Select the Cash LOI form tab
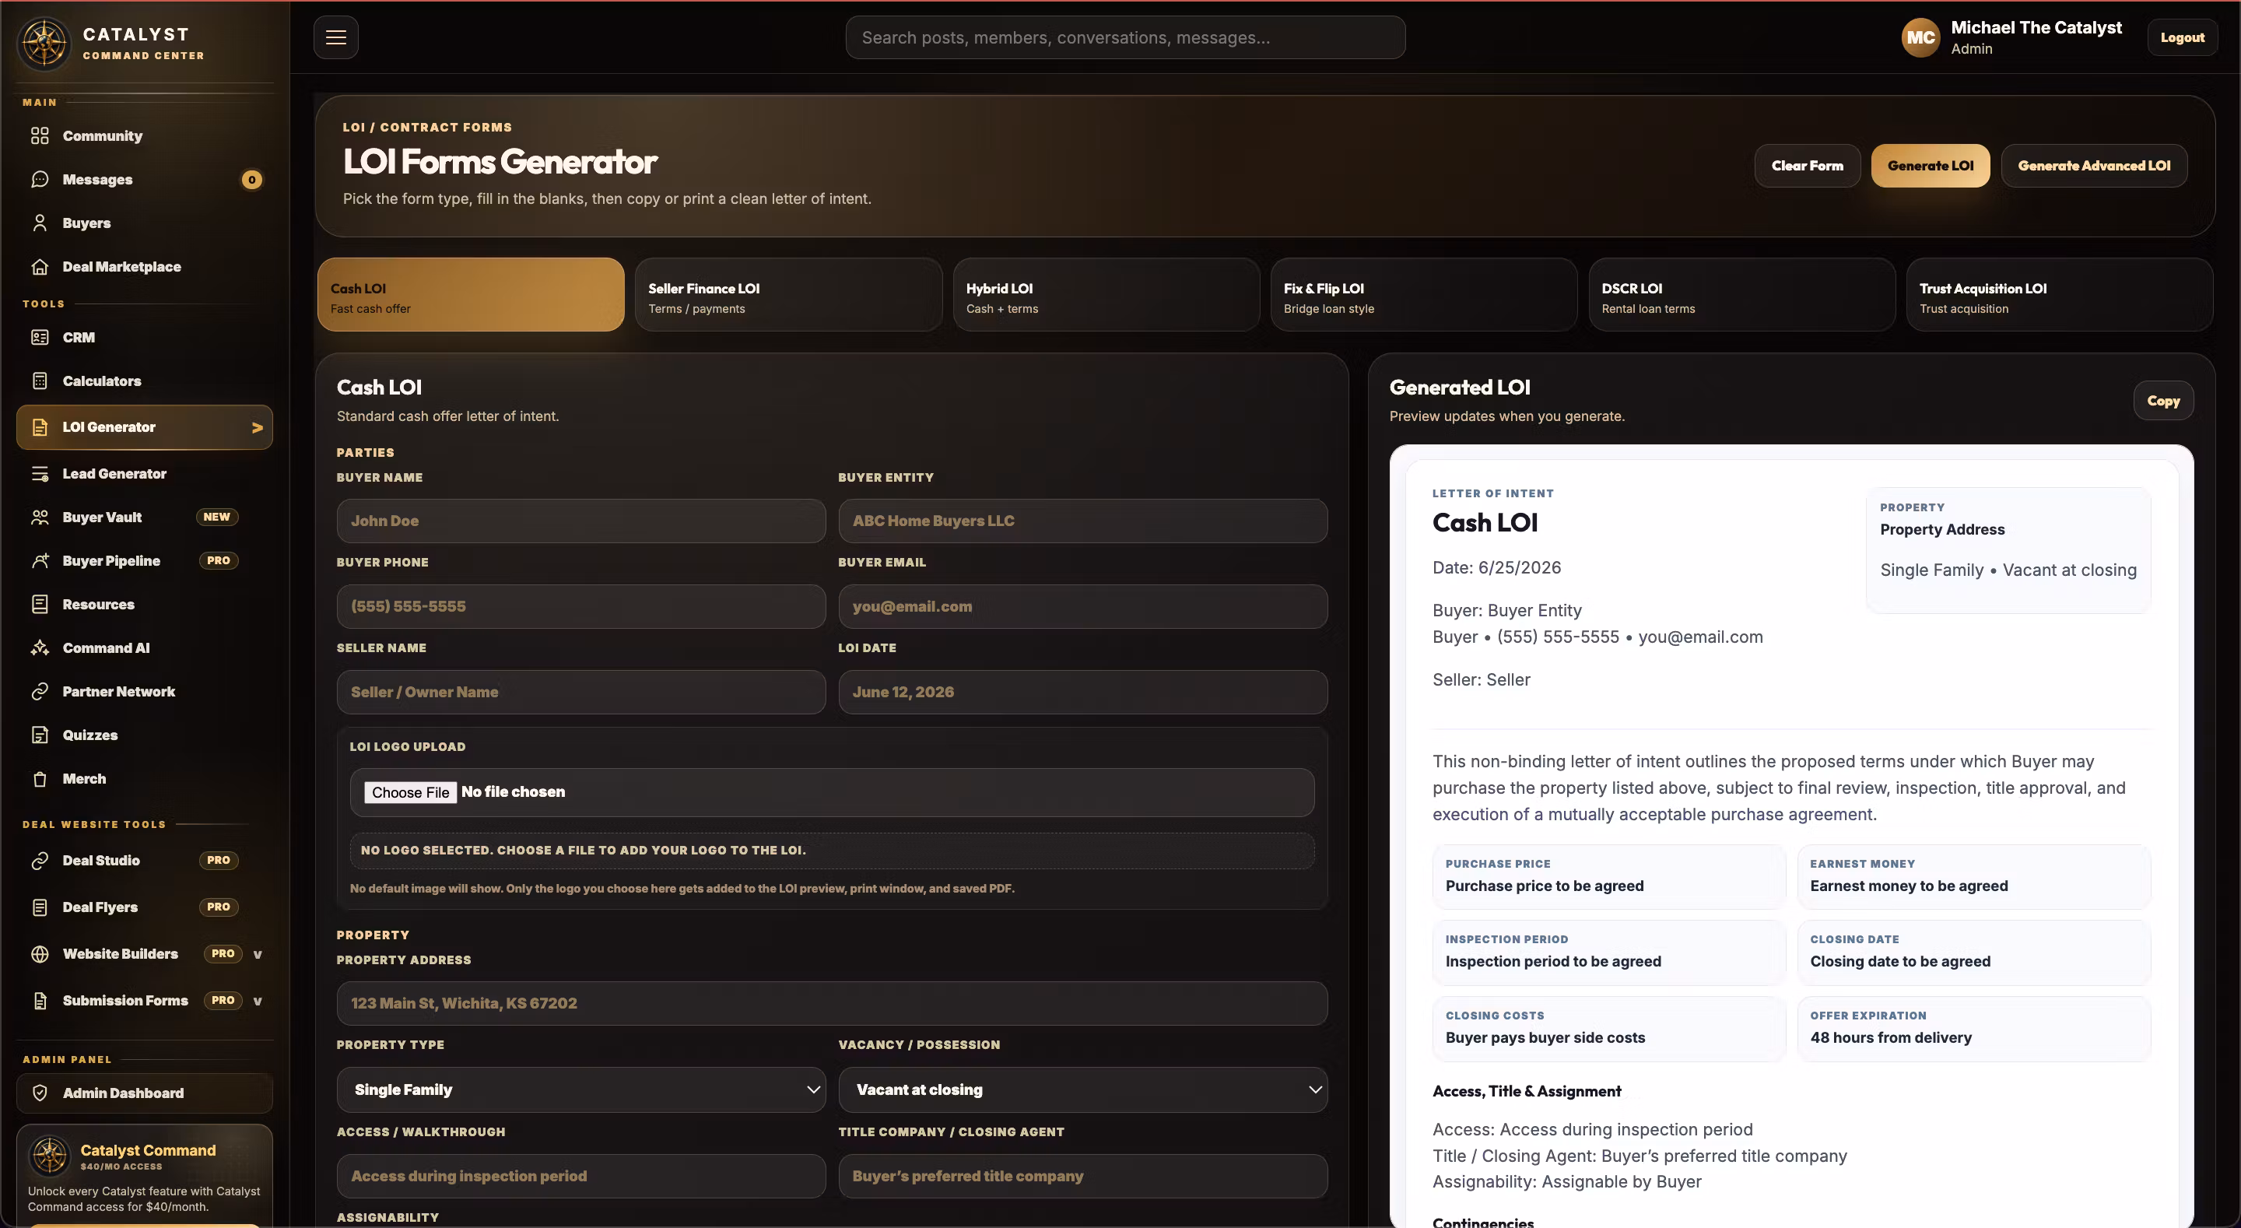Screen dimensions: 2241x1228 tap(471, 294)
